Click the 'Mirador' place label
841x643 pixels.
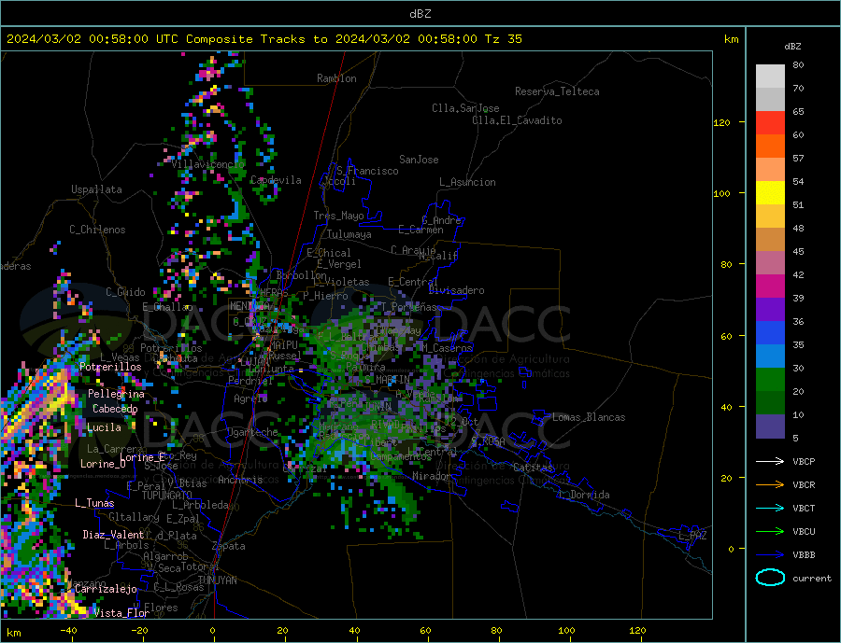pyautogui.click(x=432, y=476)
